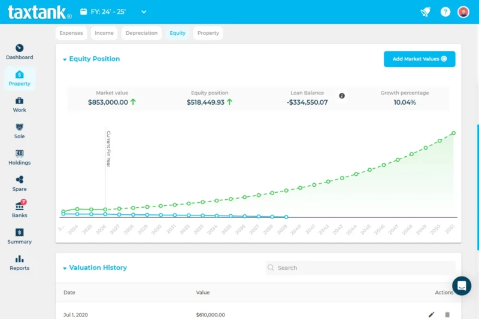Viewport: 479px width, 319px height.
Task: Open the user profile avatar
Action: (463, 12)
